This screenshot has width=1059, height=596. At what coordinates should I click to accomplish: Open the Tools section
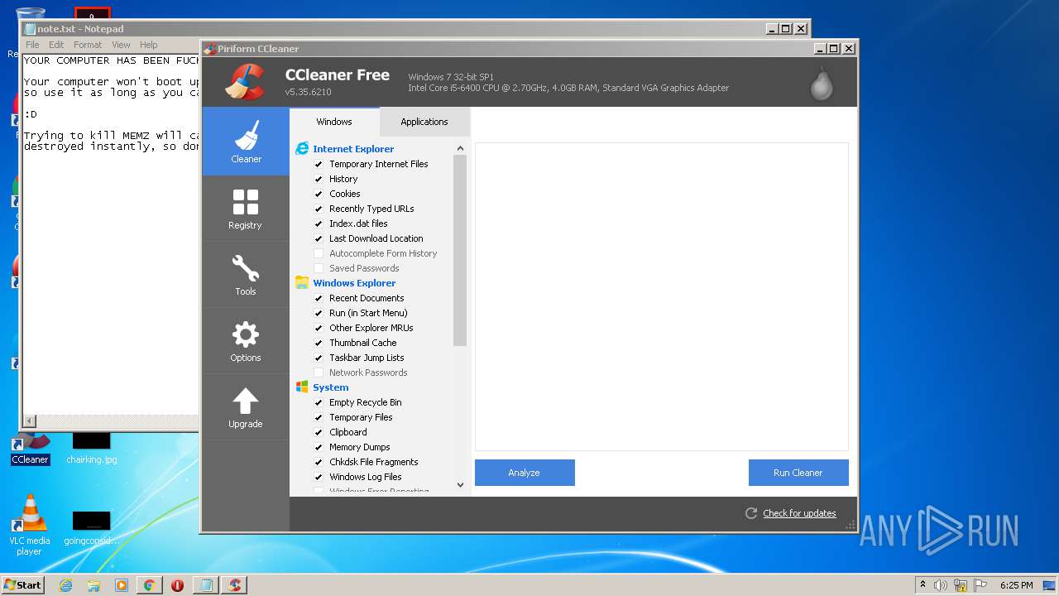point(246,275)
